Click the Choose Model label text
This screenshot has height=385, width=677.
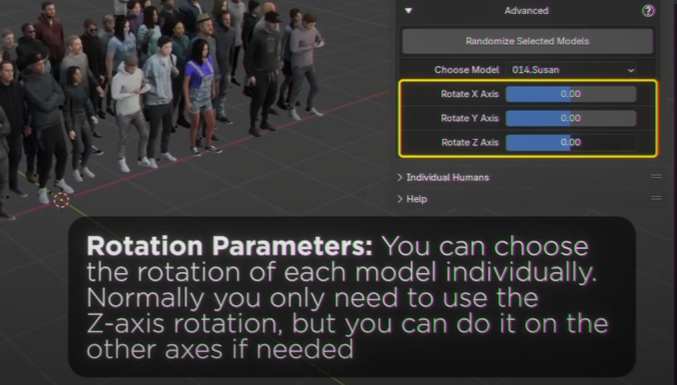point(467,70)
